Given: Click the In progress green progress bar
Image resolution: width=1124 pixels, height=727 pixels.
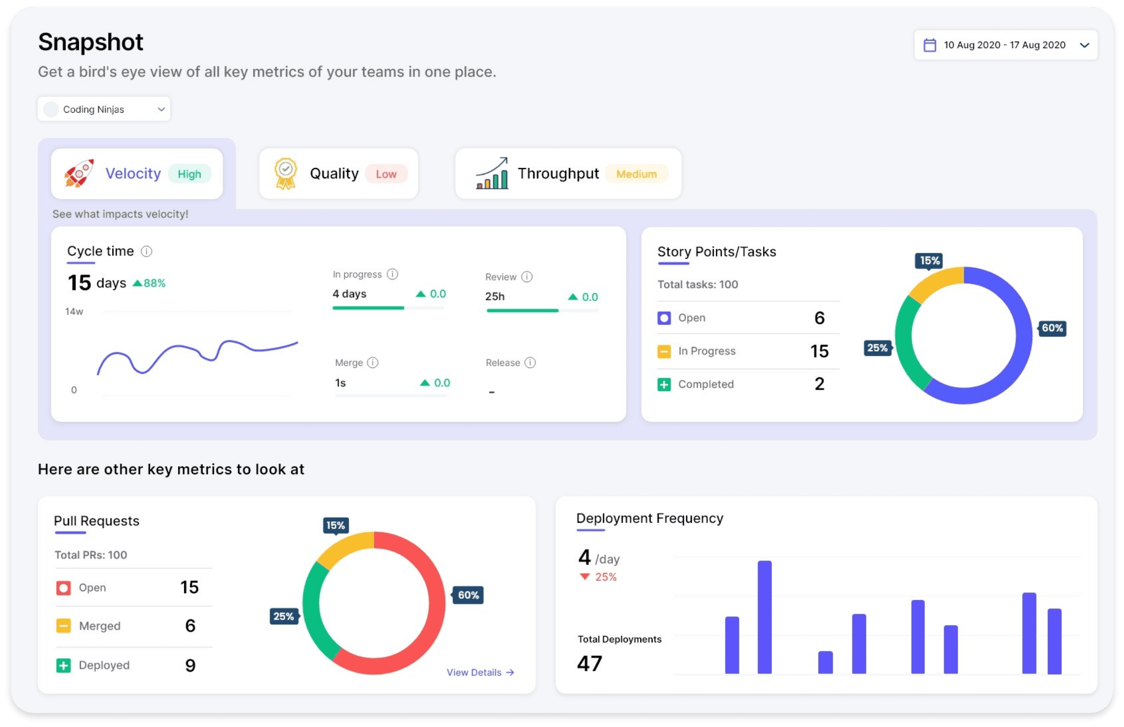Looking at the screenshot, I should [x=368, y=308].
